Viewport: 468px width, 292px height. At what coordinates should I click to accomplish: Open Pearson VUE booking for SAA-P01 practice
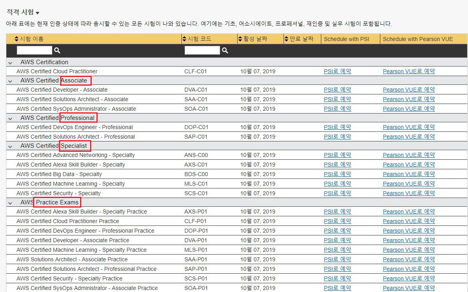pyautogui.click(x=409, y=259)
